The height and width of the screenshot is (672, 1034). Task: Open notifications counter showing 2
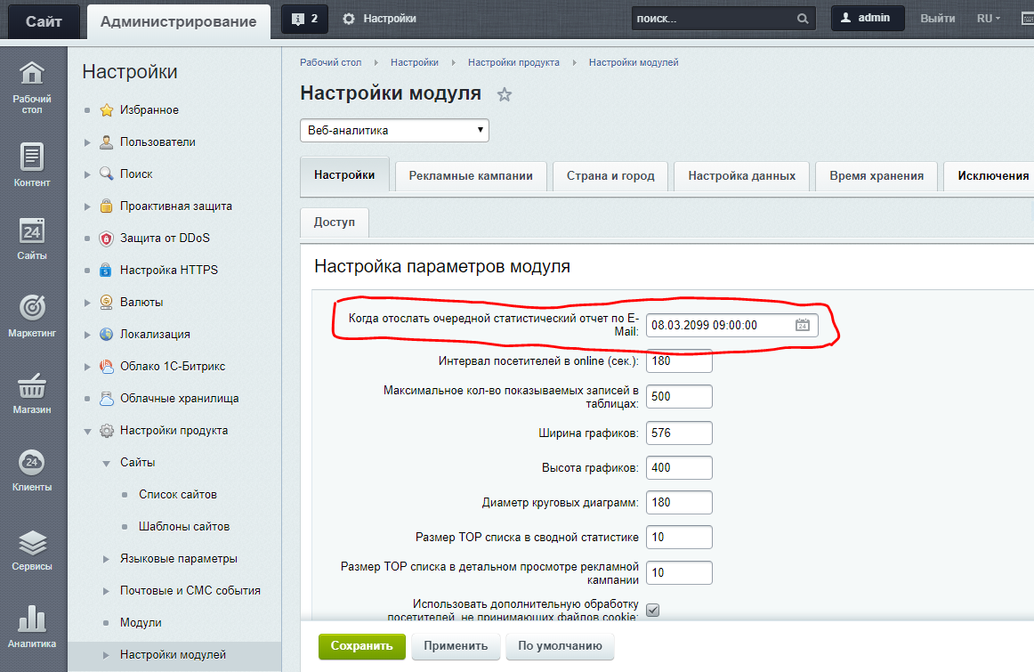304,19
